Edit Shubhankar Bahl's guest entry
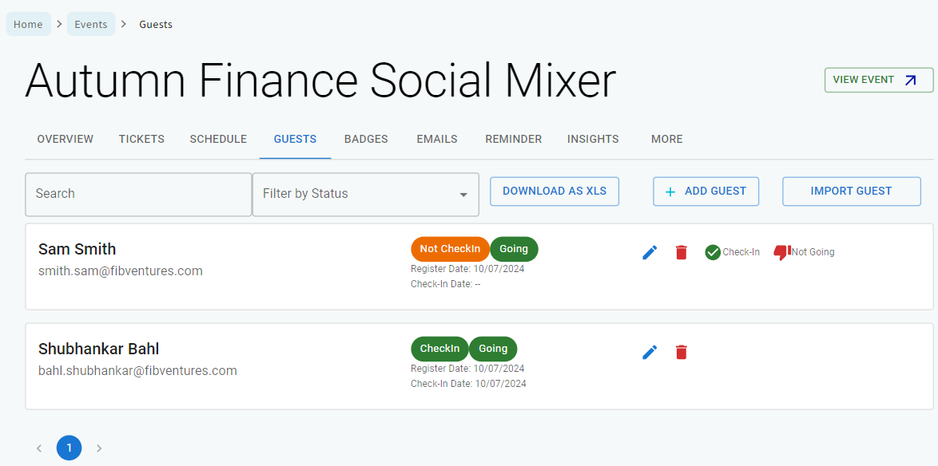Viewport: 938px width, 466px height. point(650,351)
